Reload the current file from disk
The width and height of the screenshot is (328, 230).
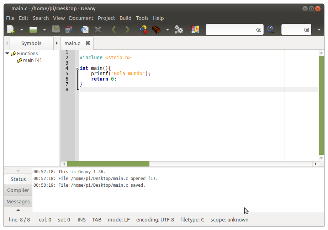coord(85,29)
